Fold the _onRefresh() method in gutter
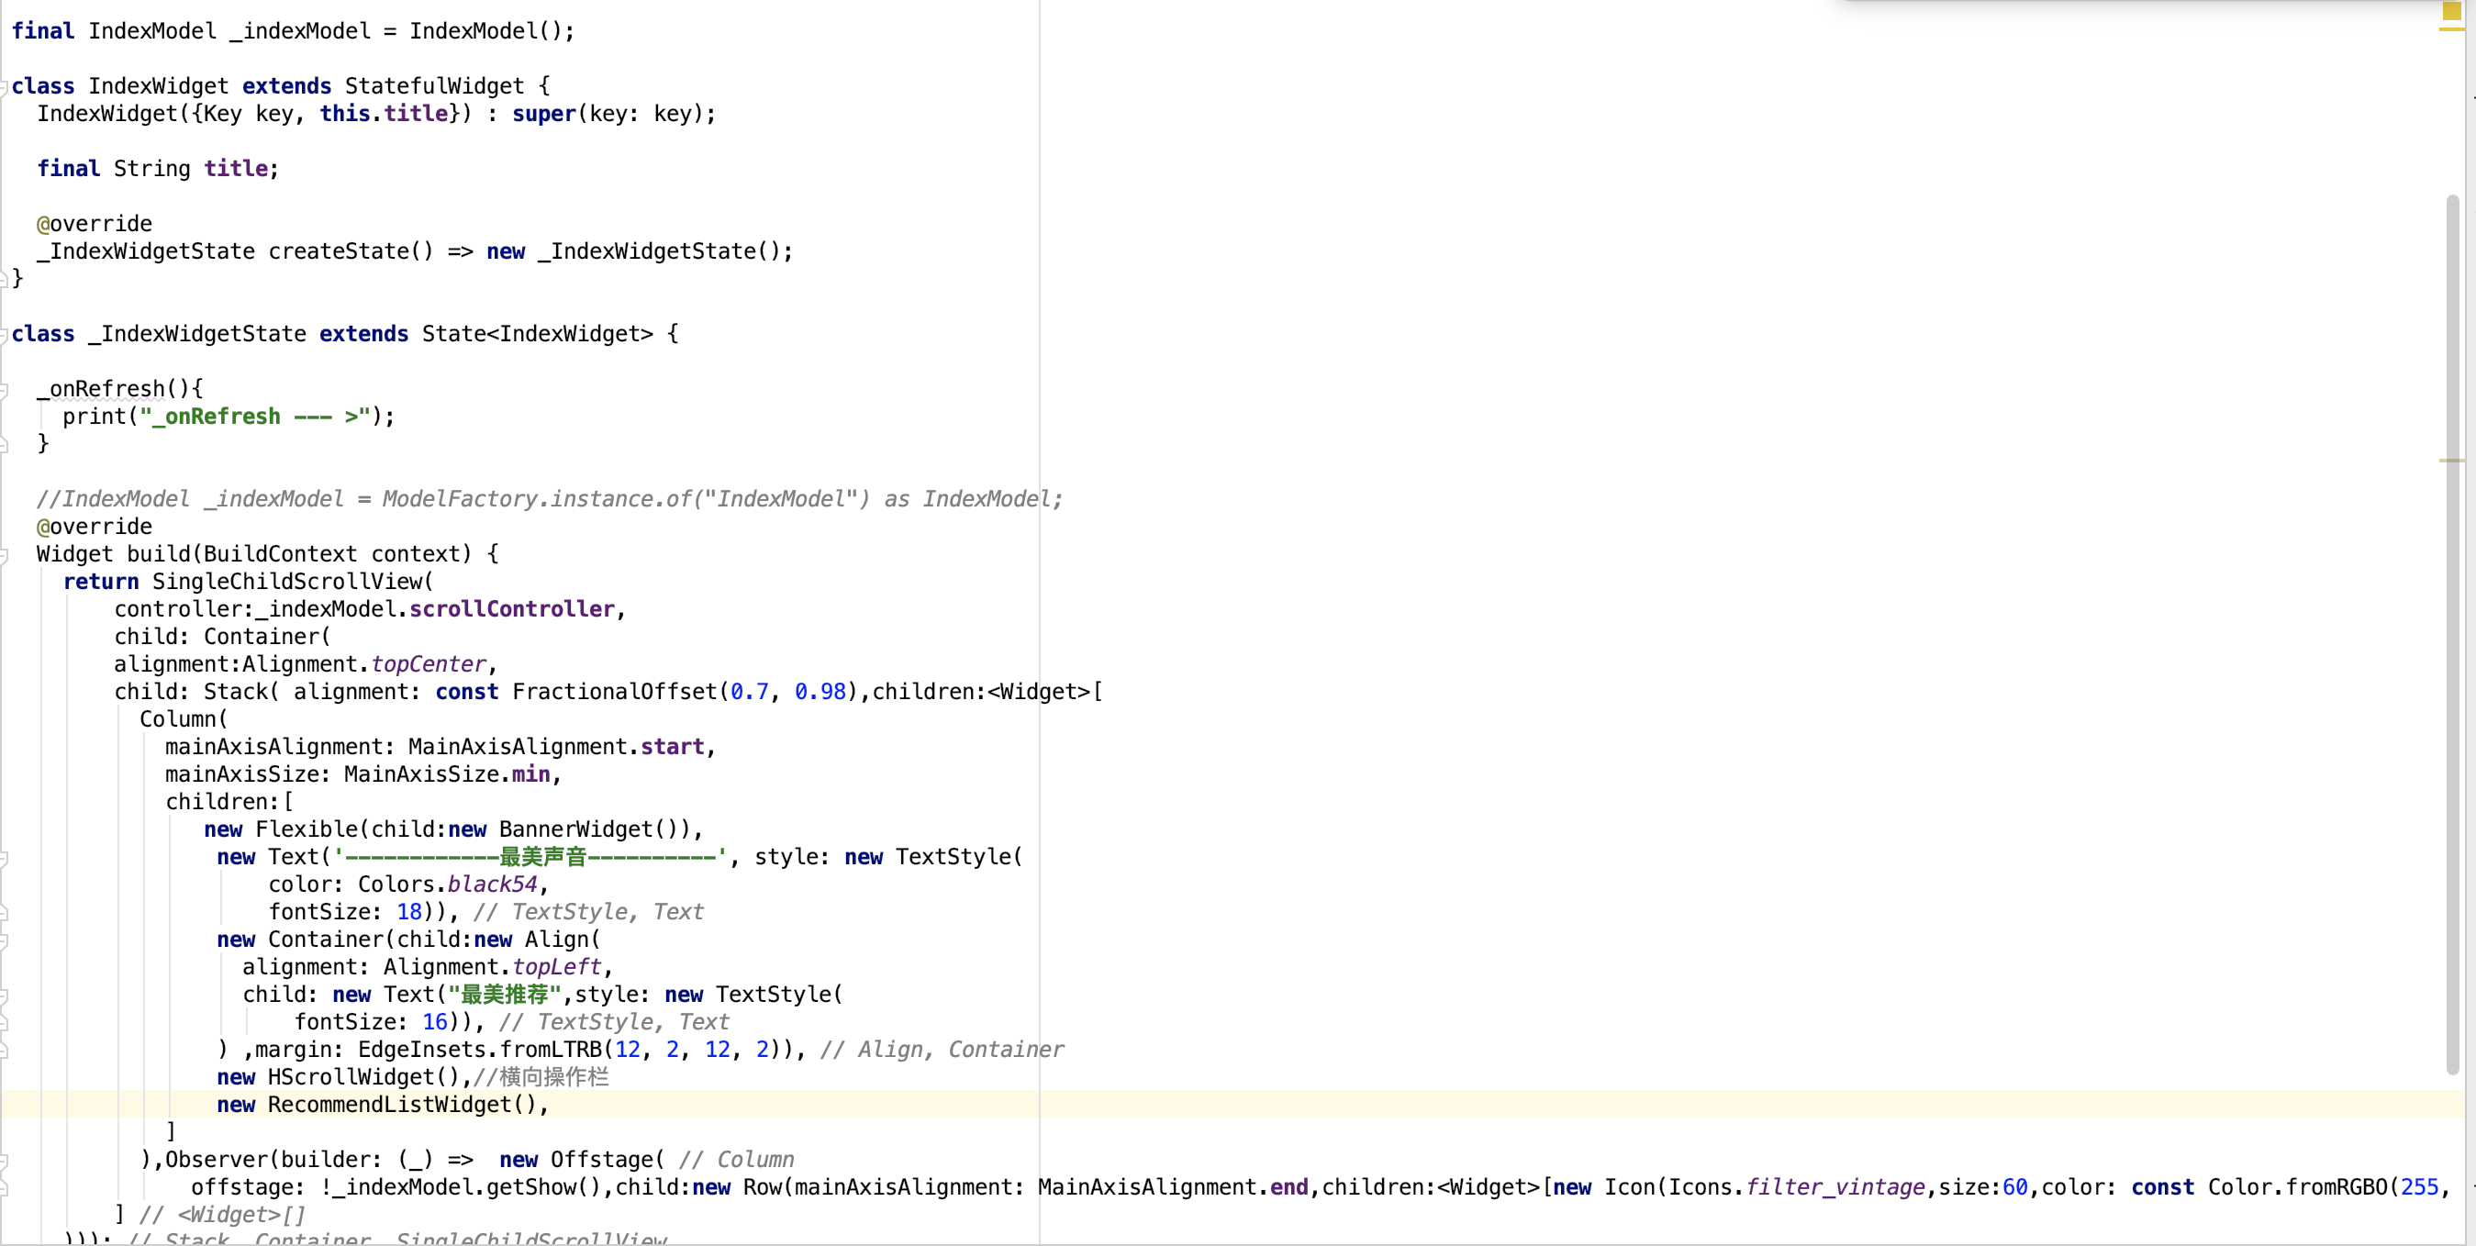This screenshot has height=1246, width=2476. [x=4, y=389]
